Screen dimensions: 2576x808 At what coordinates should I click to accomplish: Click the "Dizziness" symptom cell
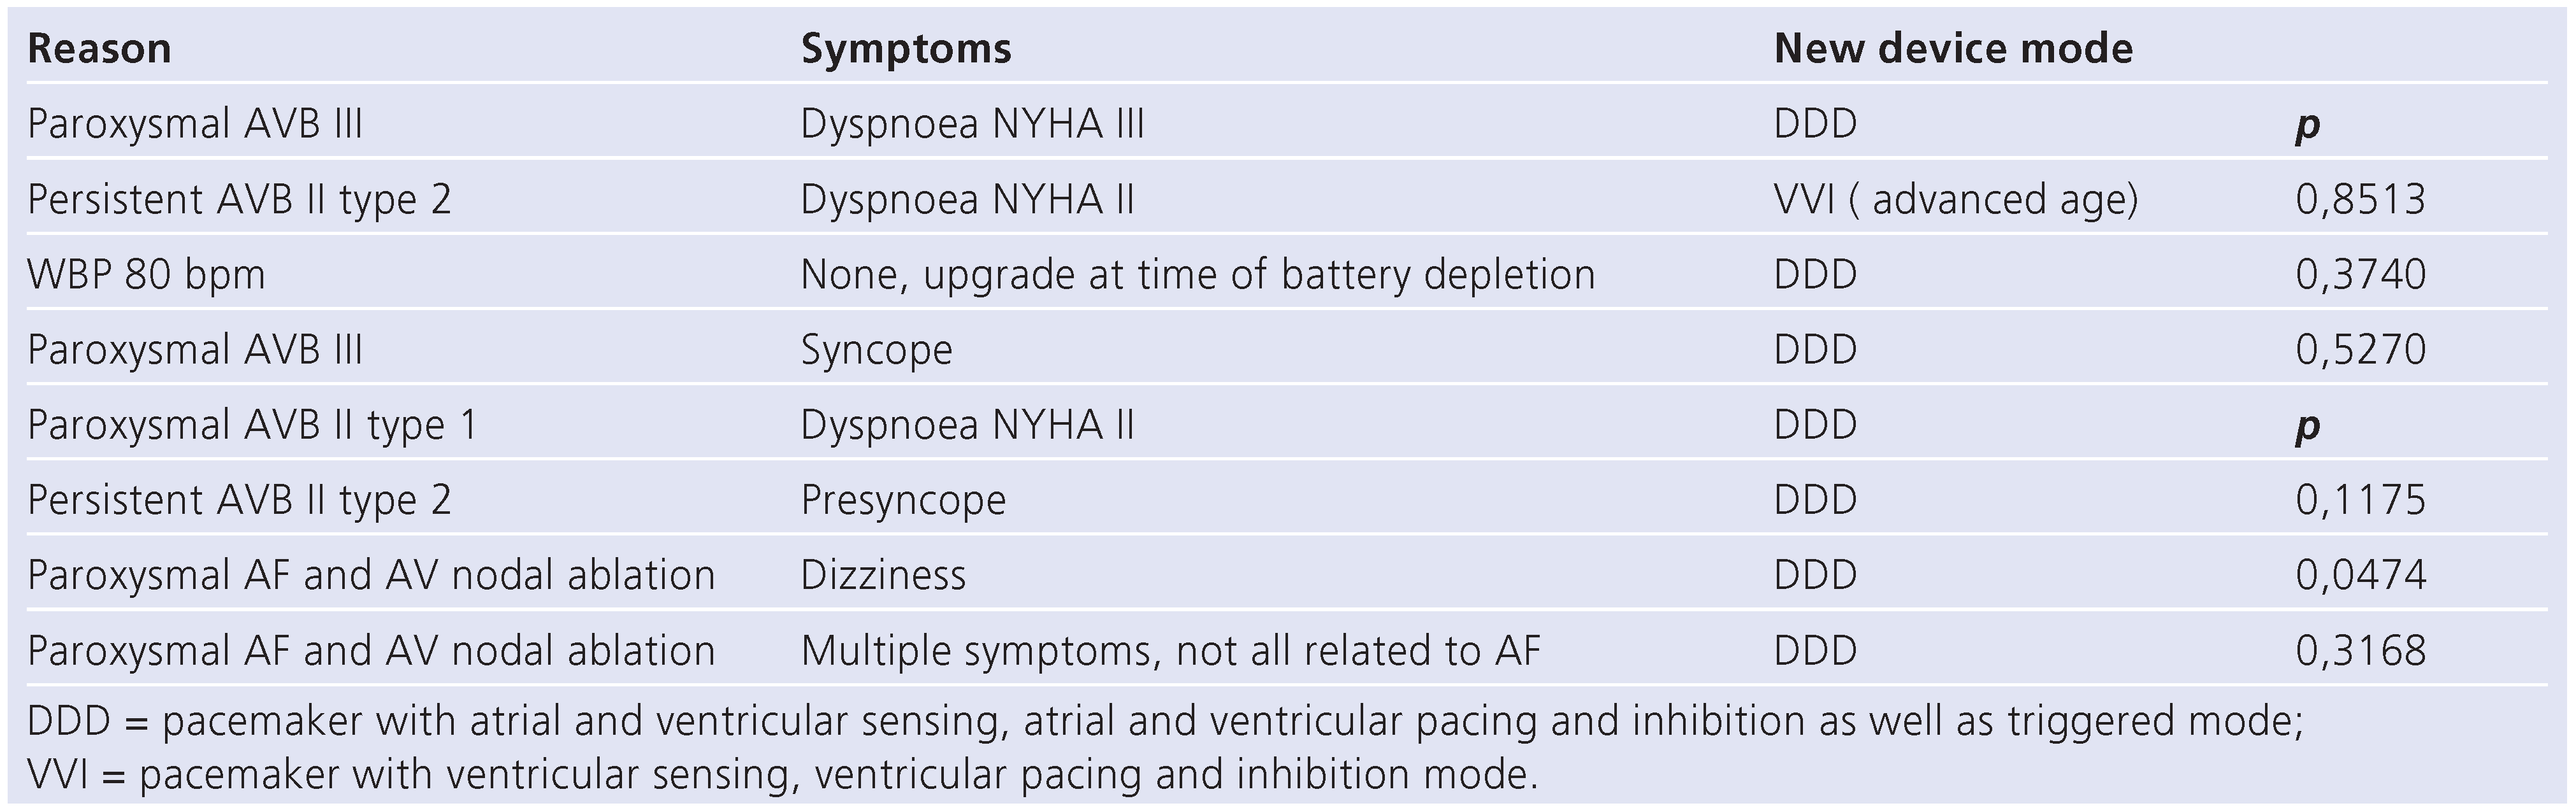883,576
